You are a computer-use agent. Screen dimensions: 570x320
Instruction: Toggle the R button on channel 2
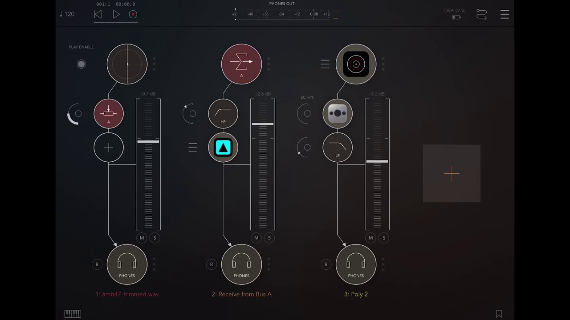[x=212, y=264]
